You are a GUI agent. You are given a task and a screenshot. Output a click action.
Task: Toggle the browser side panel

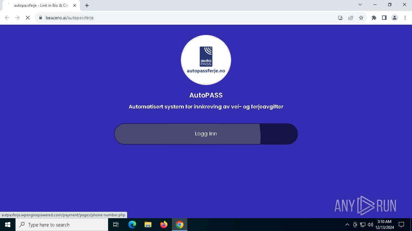coord(384,18)
